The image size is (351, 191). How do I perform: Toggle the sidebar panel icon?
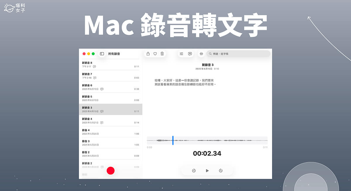[102, 54]
